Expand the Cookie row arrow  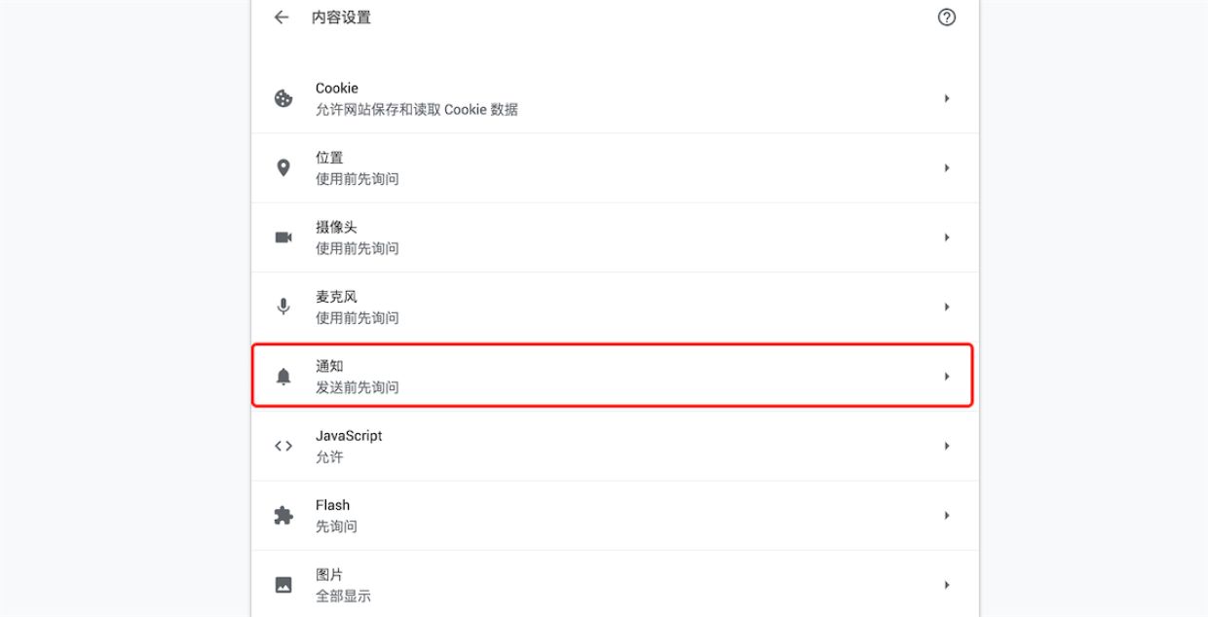pyautogui.click(x=947, y=98)
